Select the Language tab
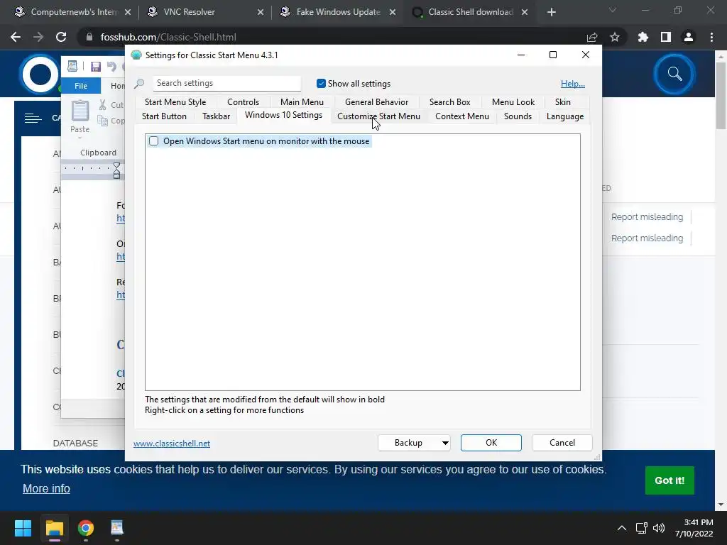This screenshot has width=727, height=545. pyautogui.click(x=564, y=116)
